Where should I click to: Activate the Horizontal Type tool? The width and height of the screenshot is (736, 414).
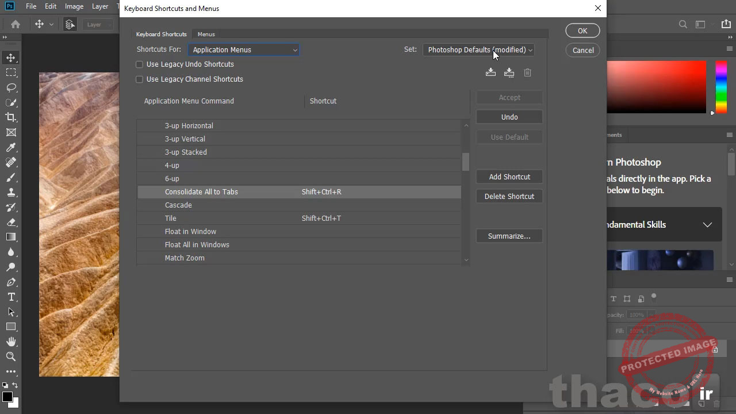pyautogui.click(x=12, y=297)
